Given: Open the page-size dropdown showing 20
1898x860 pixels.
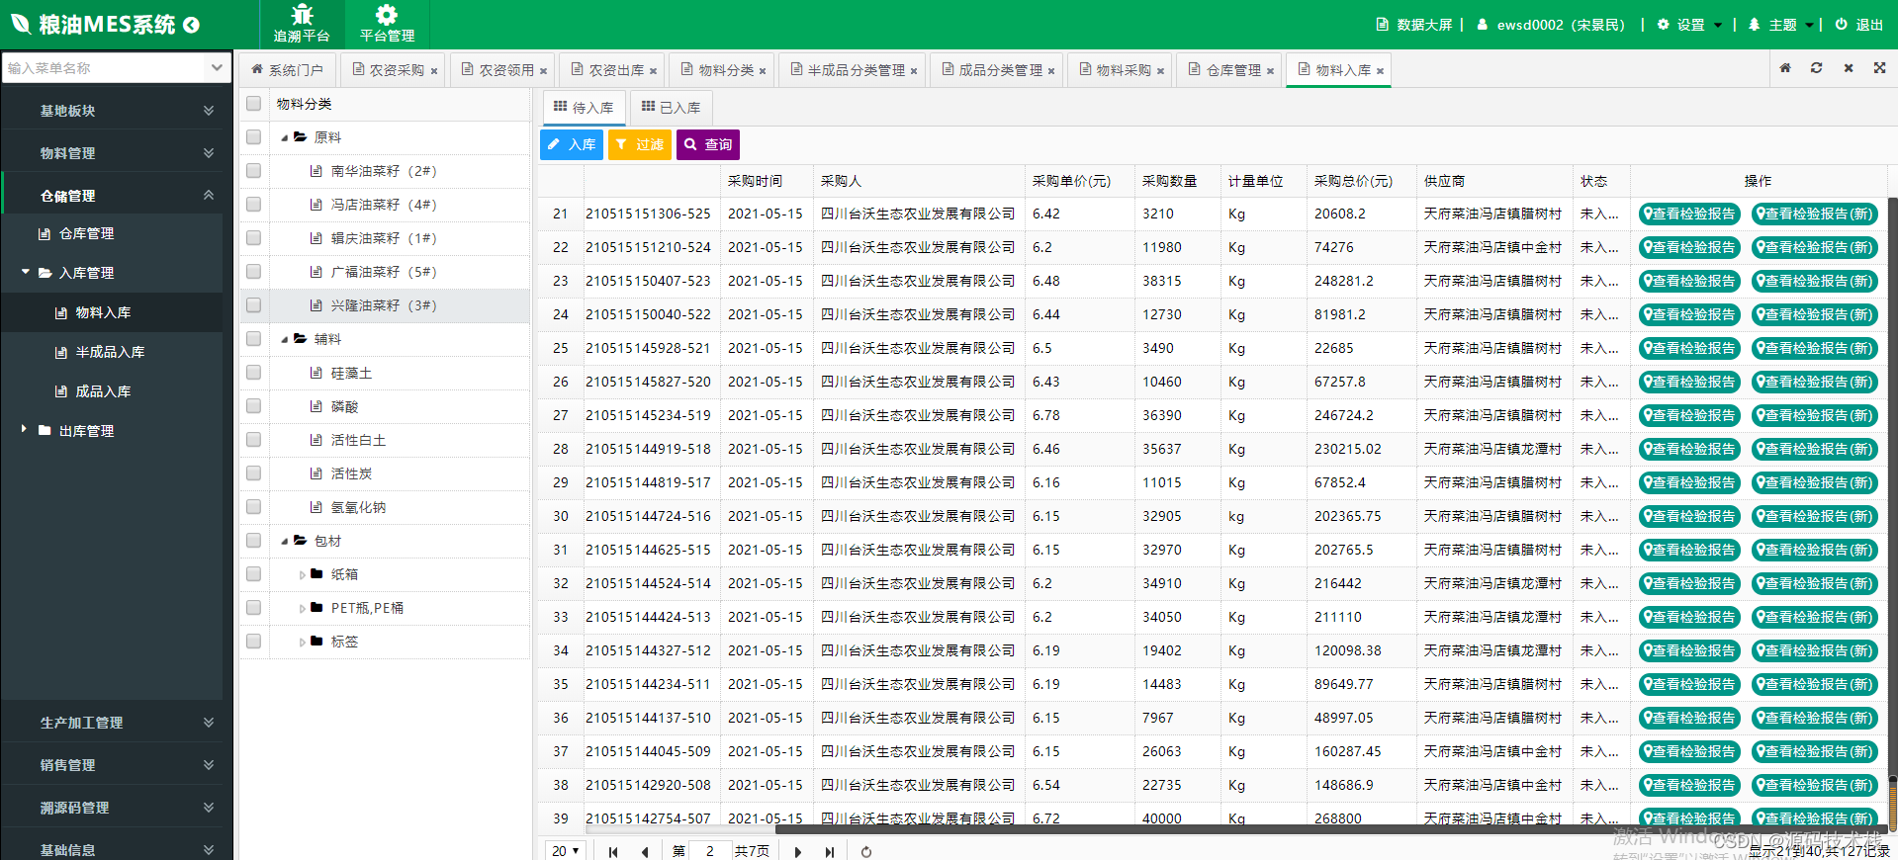Looking at the screenshot, I should (x=566, y=851).
